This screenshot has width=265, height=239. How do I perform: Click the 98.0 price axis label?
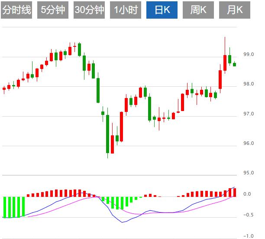click(x=249, y=84)
